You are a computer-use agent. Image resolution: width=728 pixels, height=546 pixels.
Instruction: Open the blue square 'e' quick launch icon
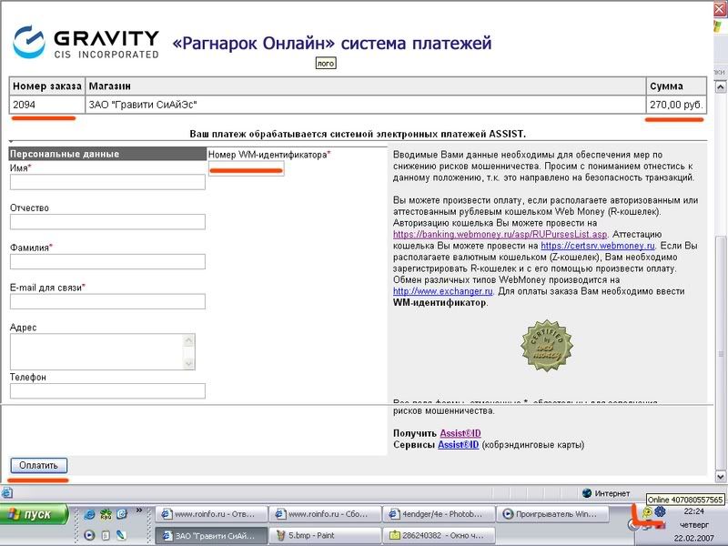(122, 514)
